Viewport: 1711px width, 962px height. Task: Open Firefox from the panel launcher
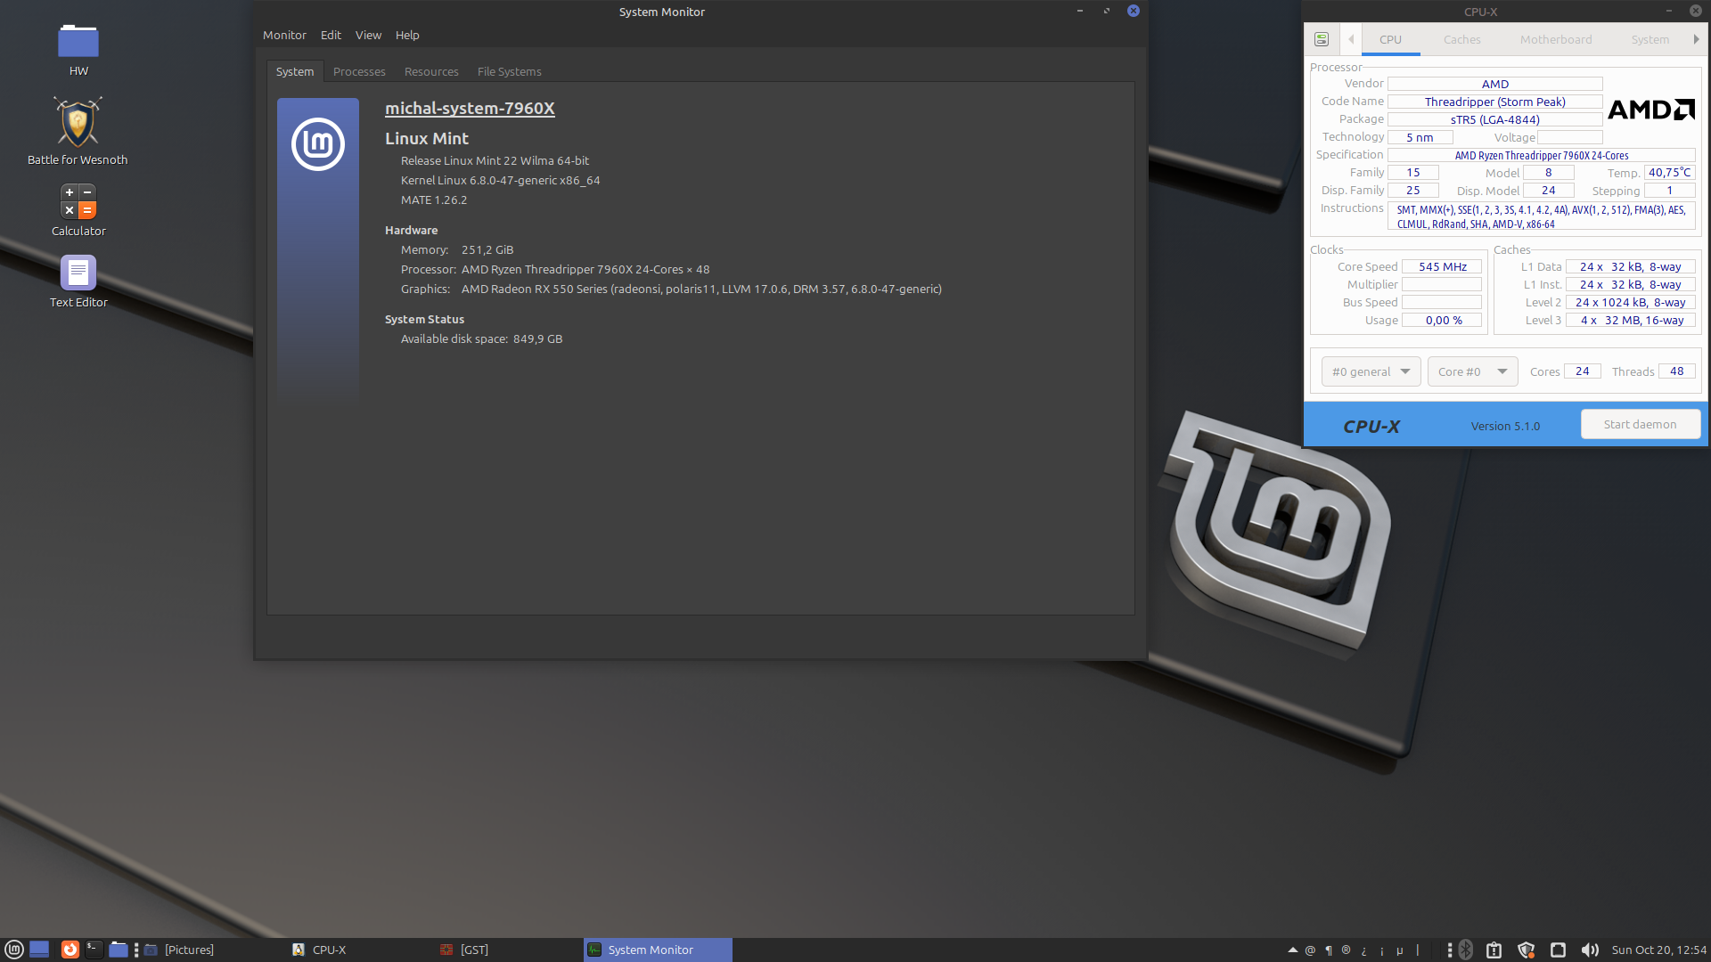(70, 950)
